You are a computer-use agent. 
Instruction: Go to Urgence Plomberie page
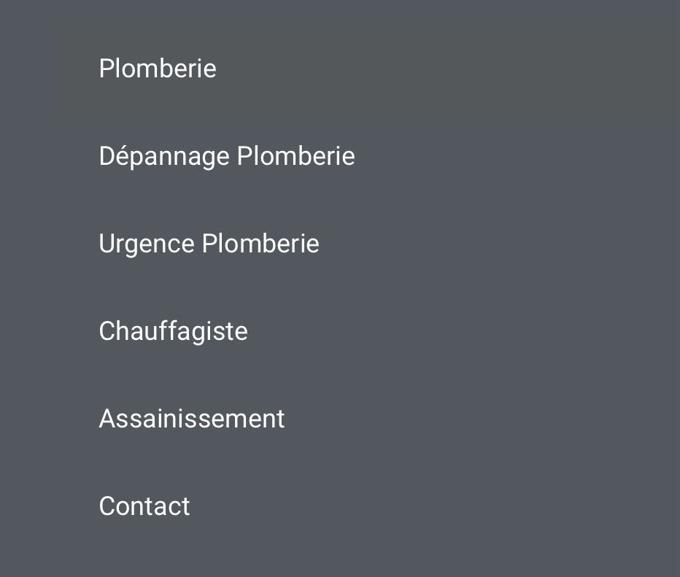coord(209,244)
